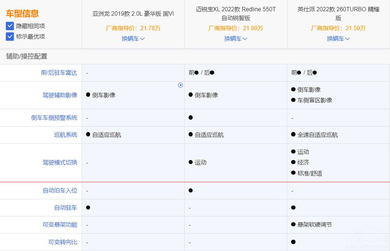Play the 倒车影像 video preview icon
The width and height of the screenshot is (390, 251).
point(180,85)
